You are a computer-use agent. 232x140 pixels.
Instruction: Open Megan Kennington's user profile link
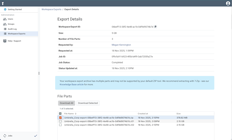(x=121, y=45)
